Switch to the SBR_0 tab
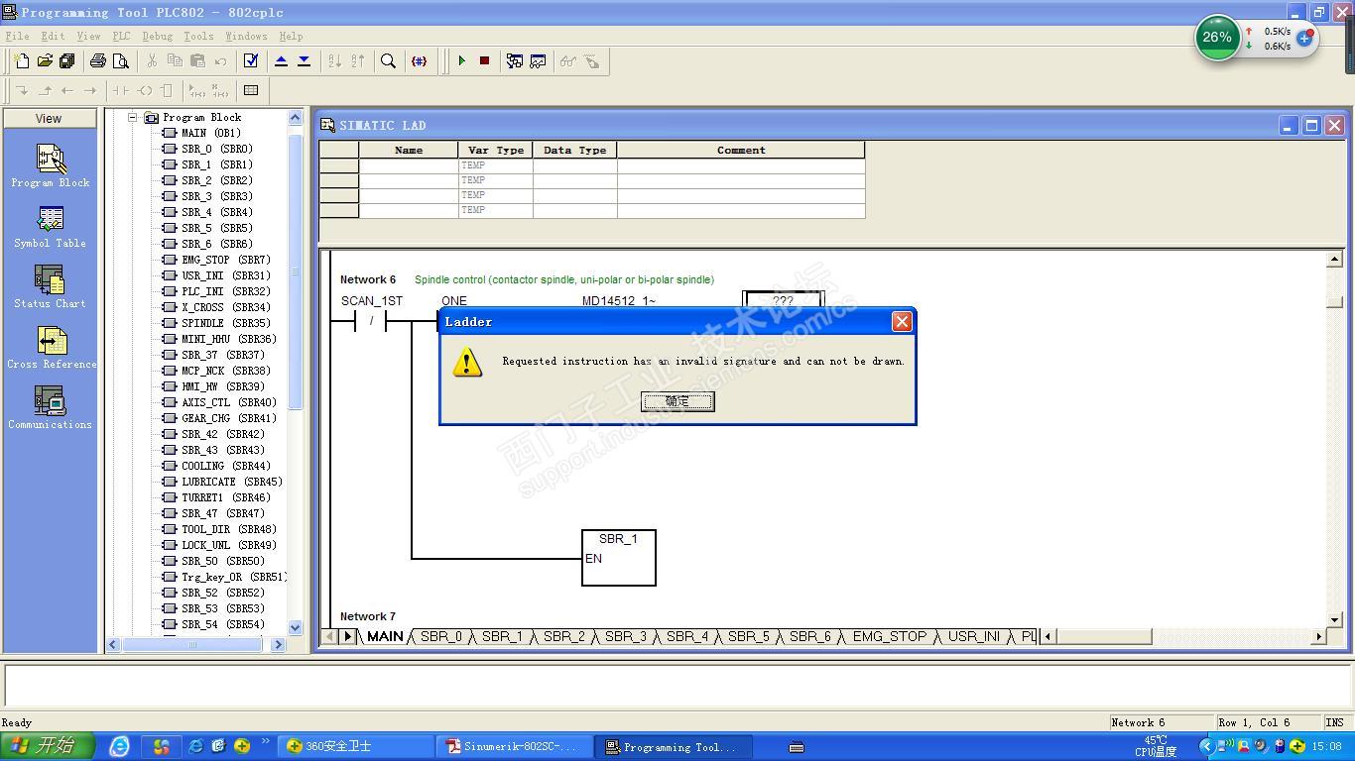The width and height of the screenshot is (1355, 761). pos(441,636)
